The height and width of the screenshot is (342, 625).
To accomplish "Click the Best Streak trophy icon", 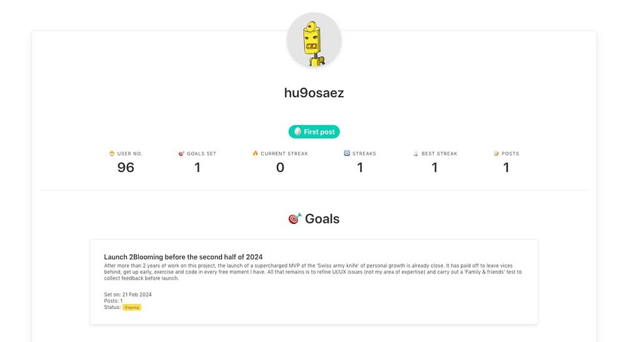I will tap(416, 154).
